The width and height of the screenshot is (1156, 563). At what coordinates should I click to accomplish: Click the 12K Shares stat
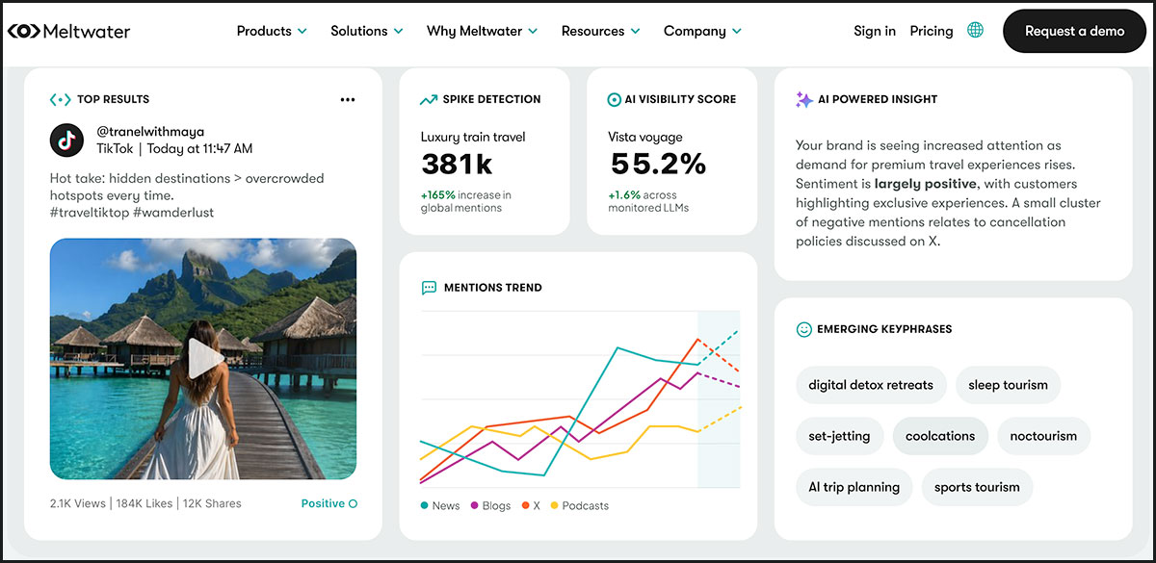pyautogui.click(x=210, y=503)
